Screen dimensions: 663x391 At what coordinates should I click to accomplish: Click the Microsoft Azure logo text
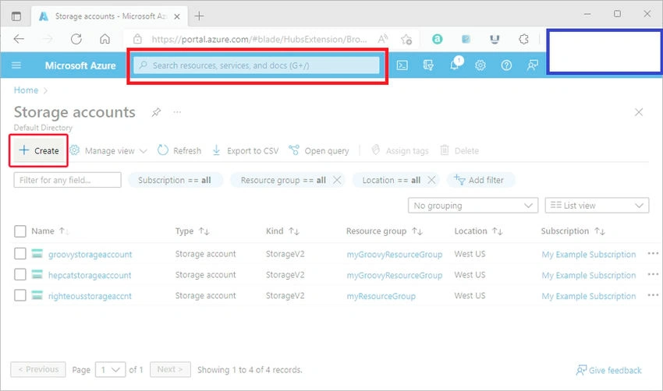[x=80, y=65]
